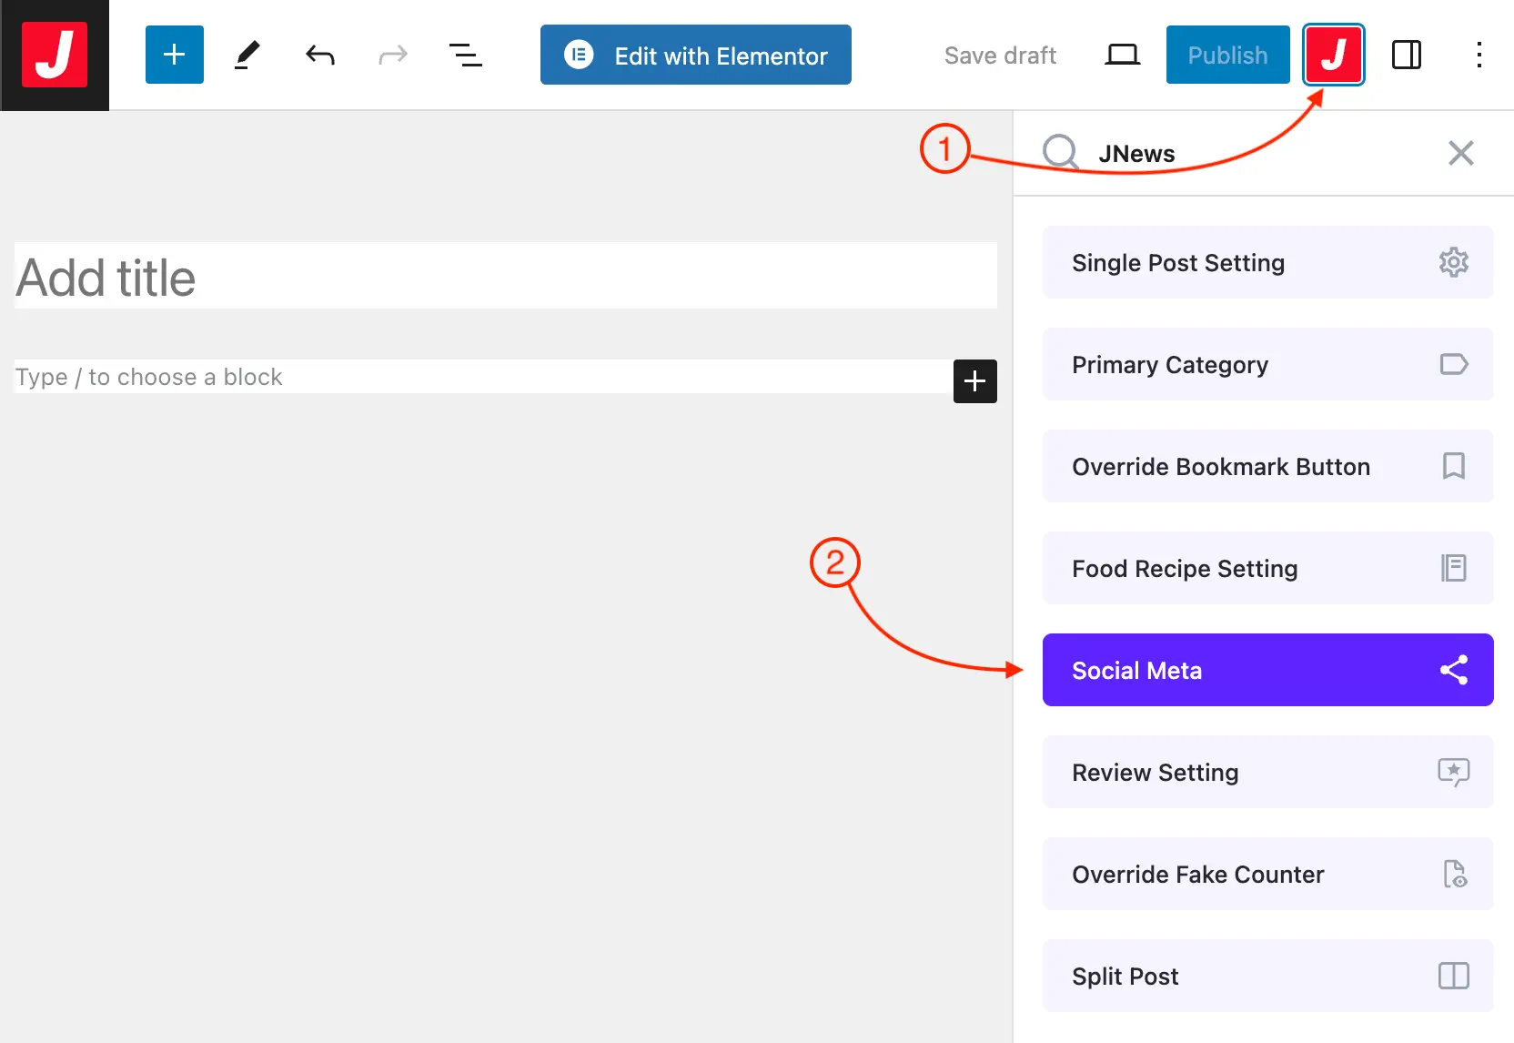Preview post using the laptop icon

(1121, 56)
